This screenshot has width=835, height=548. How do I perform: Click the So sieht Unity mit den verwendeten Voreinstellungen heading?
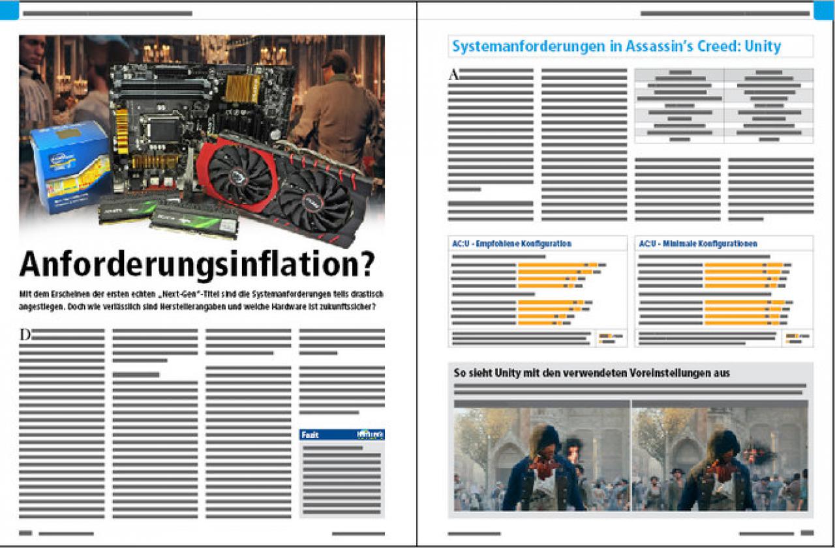pyautogui.click(x=592, y=373)
